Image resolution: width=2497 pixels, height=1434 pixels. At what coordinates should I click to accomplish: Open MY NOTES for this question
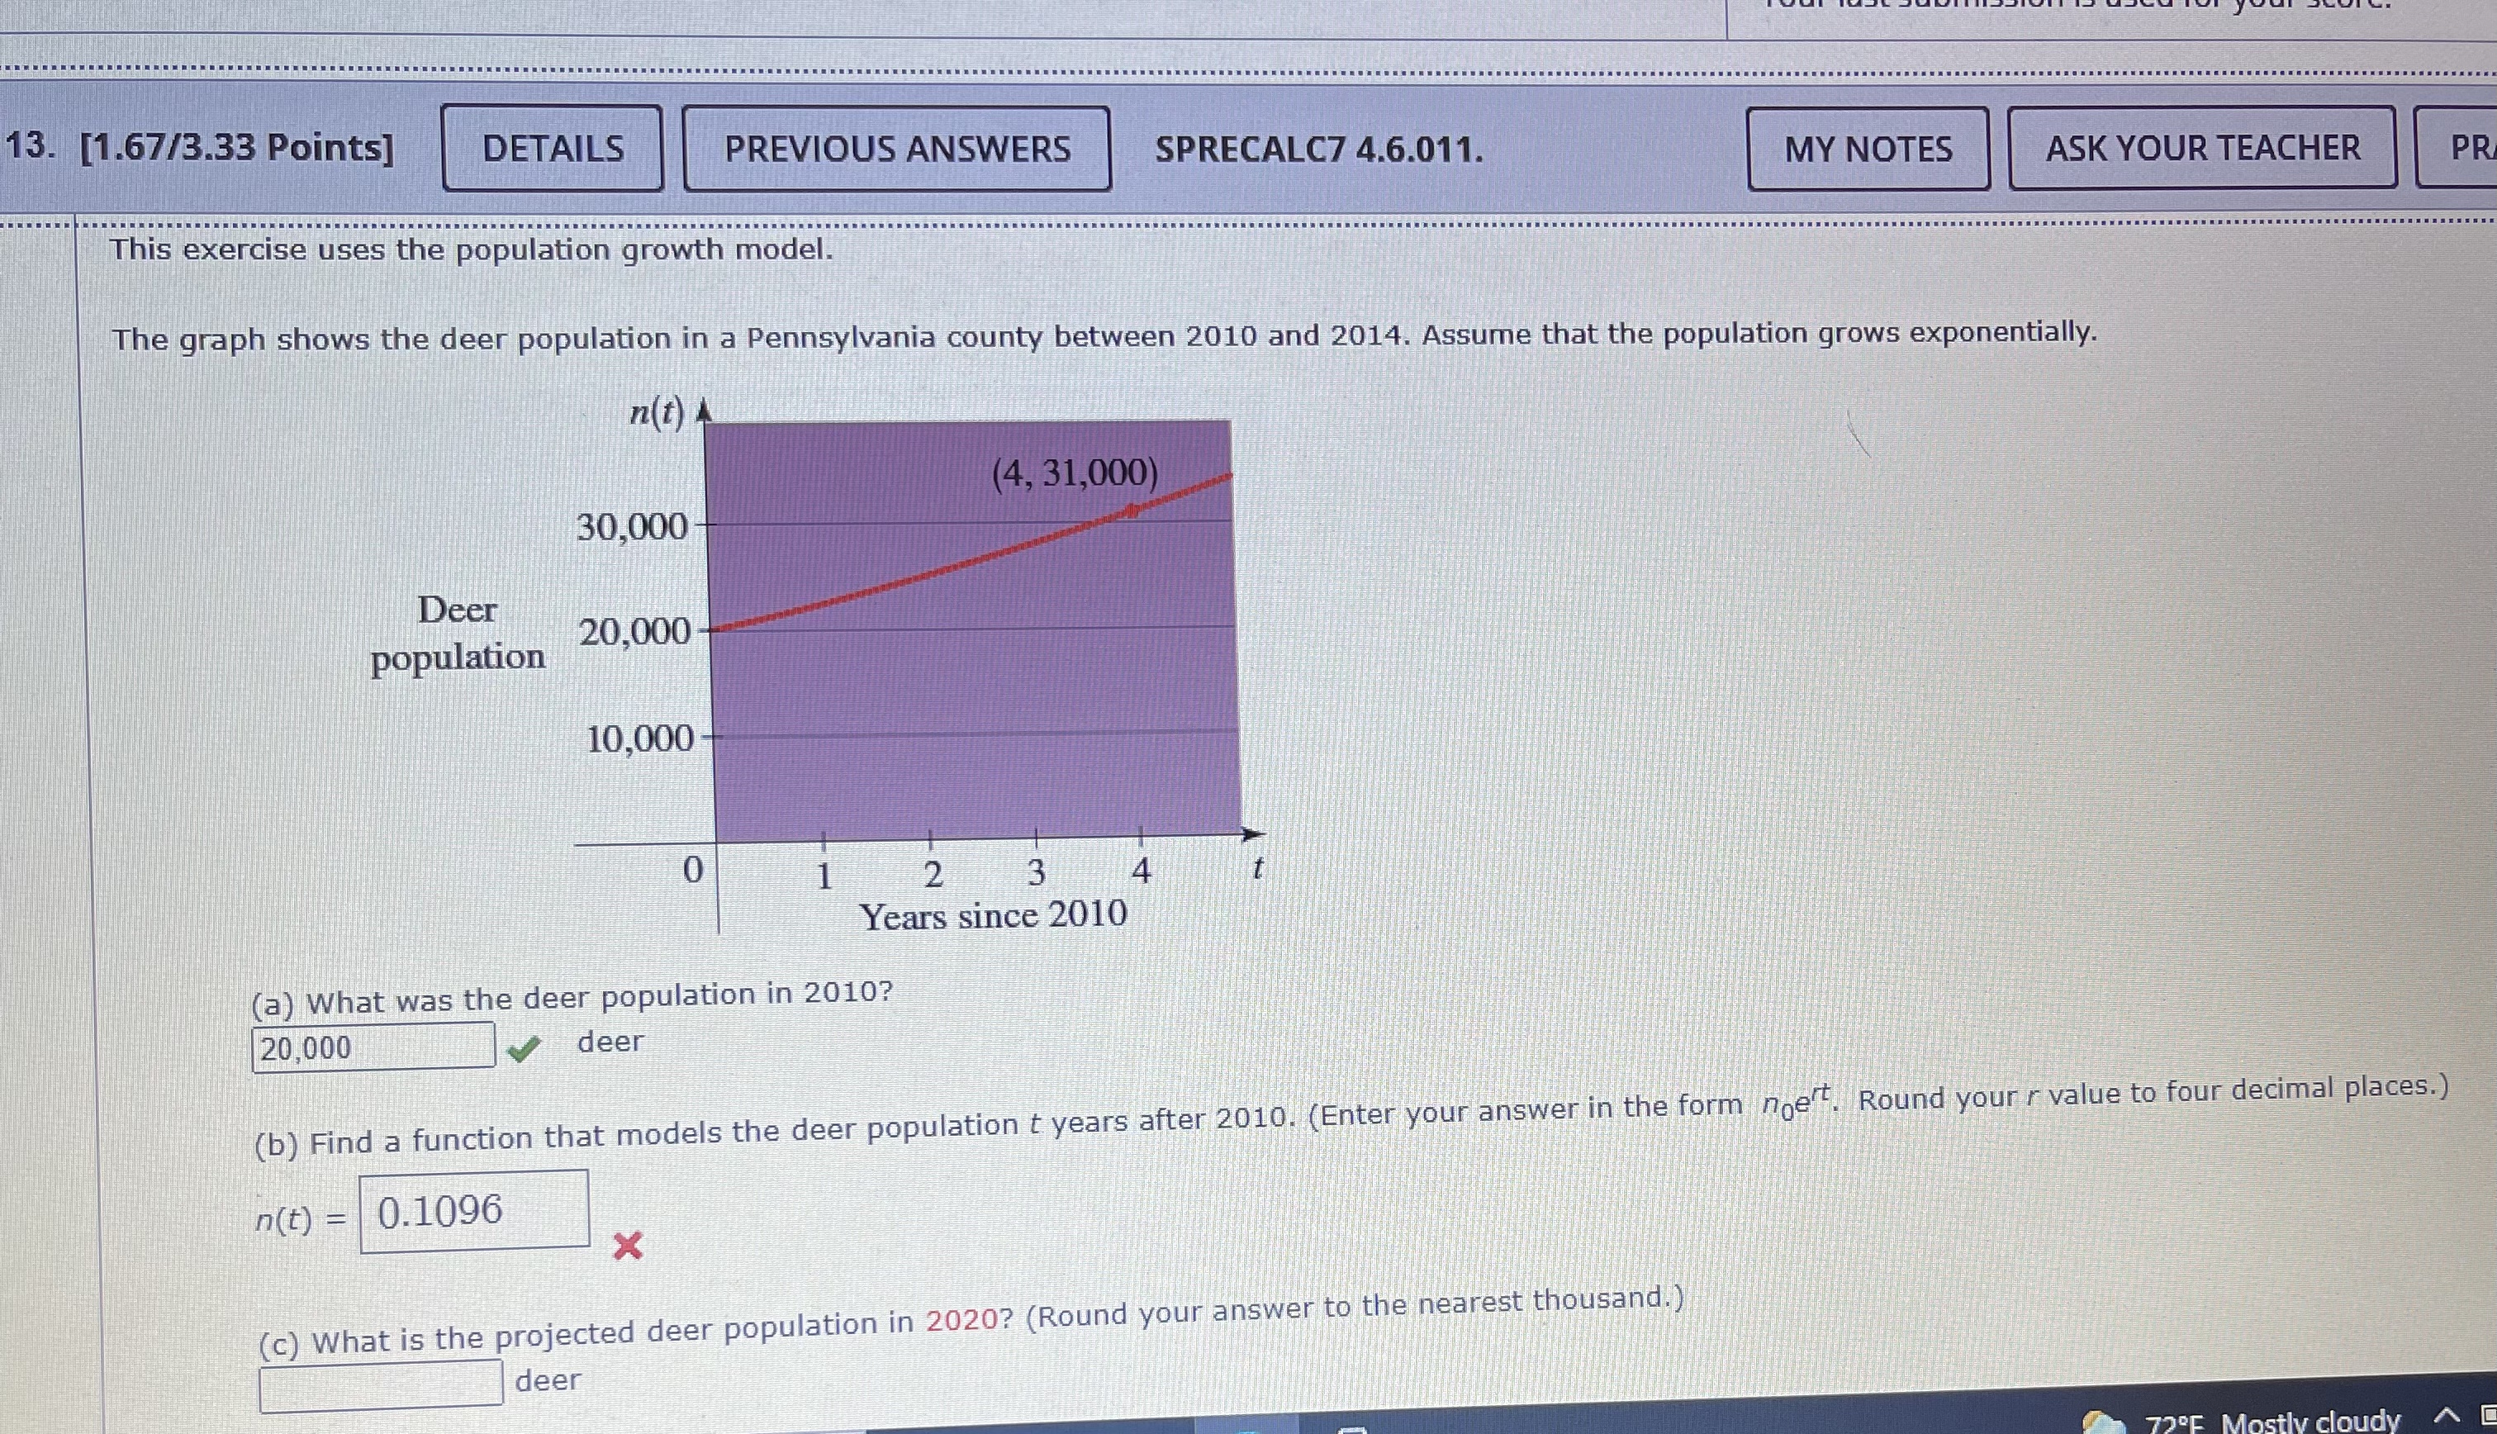[x=1868, y=149]
